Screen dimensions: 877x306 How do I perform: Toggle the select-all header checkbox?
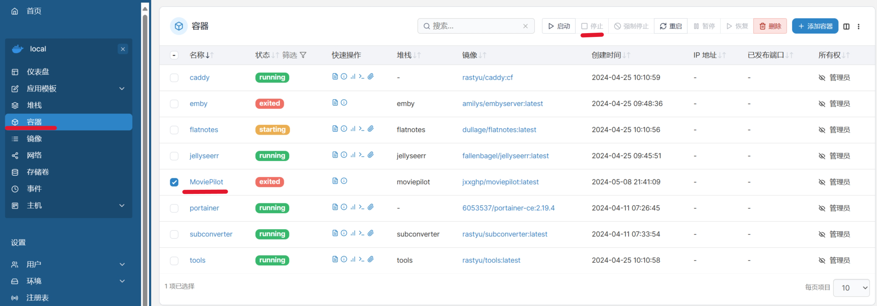[174, 55]
